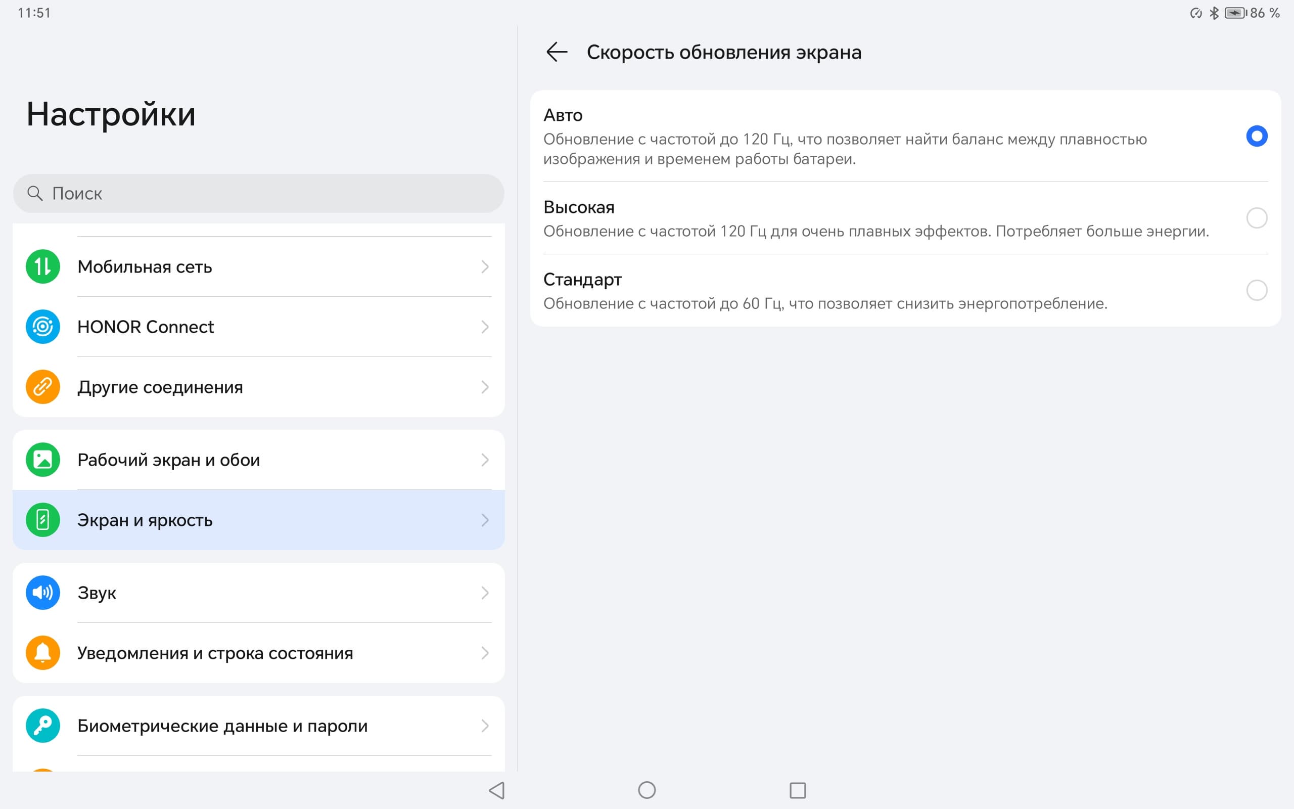Click the teal key biometrics icon
The height and width of the screenshot is (809, 1294).
(x=43, y=726)
